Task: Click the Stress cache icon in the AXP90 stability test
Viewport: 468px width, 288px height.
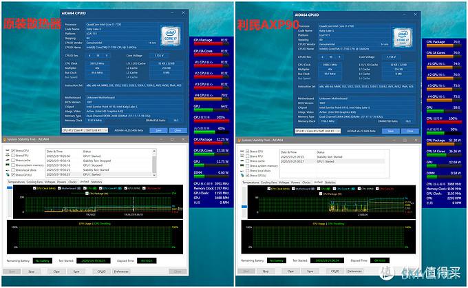Action: 242,161
